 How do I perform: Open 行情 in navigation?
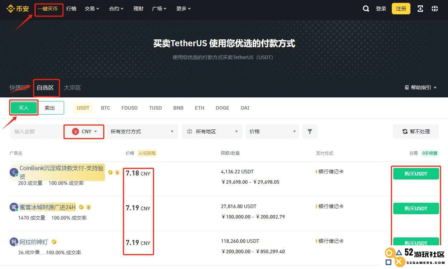pyautogui.click(x=71, y=9)
